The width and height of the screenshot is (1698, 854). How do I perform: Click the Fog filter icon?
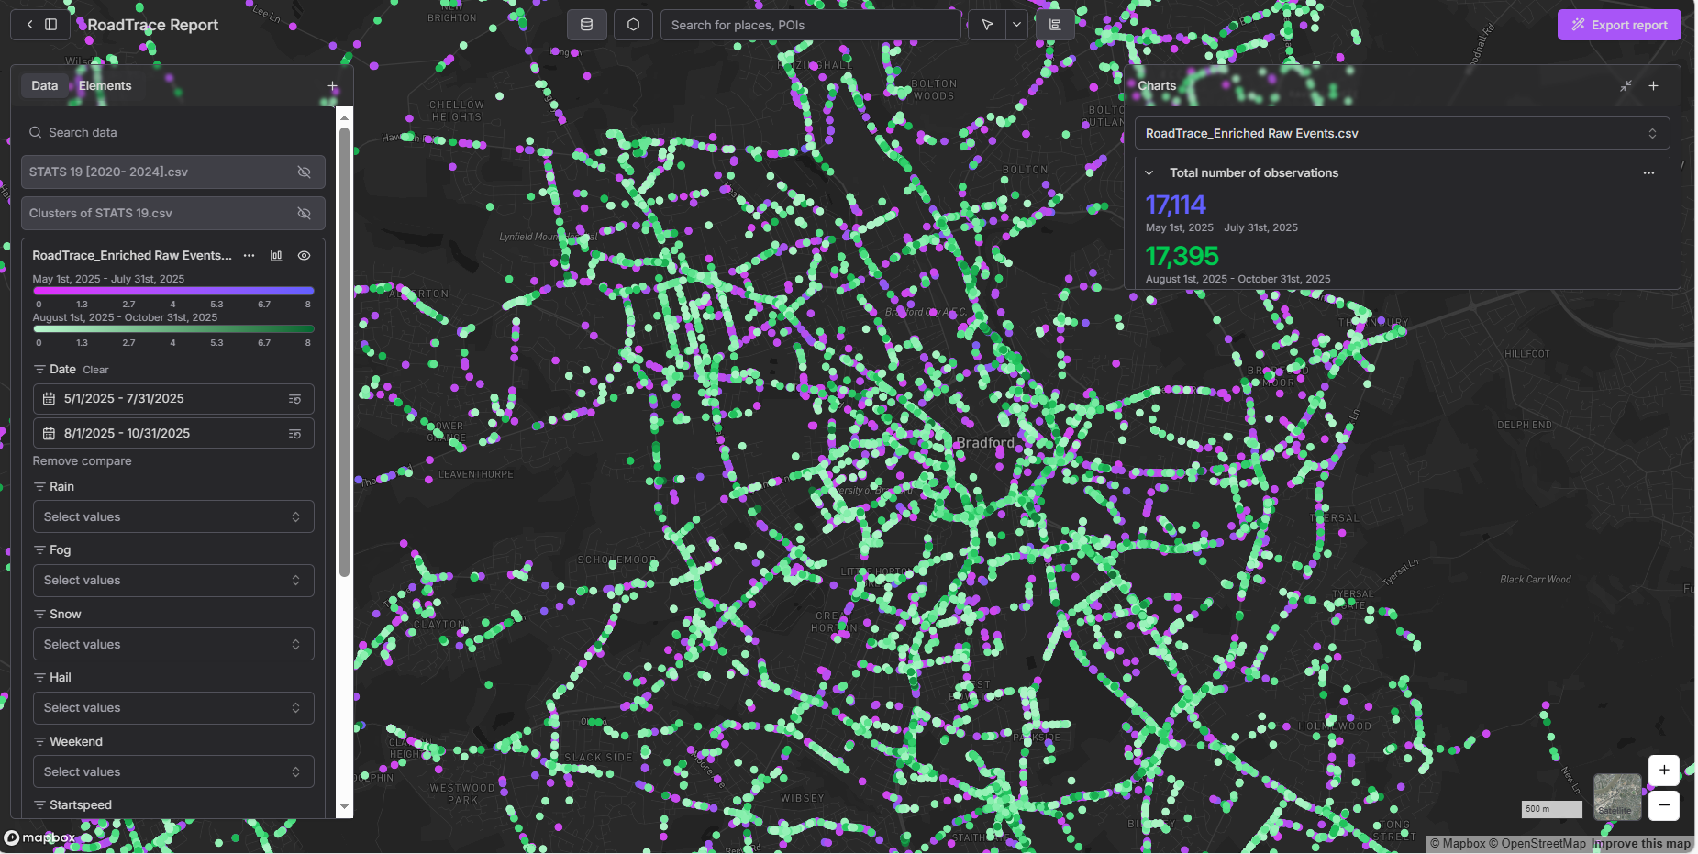[x=39, y=550]
